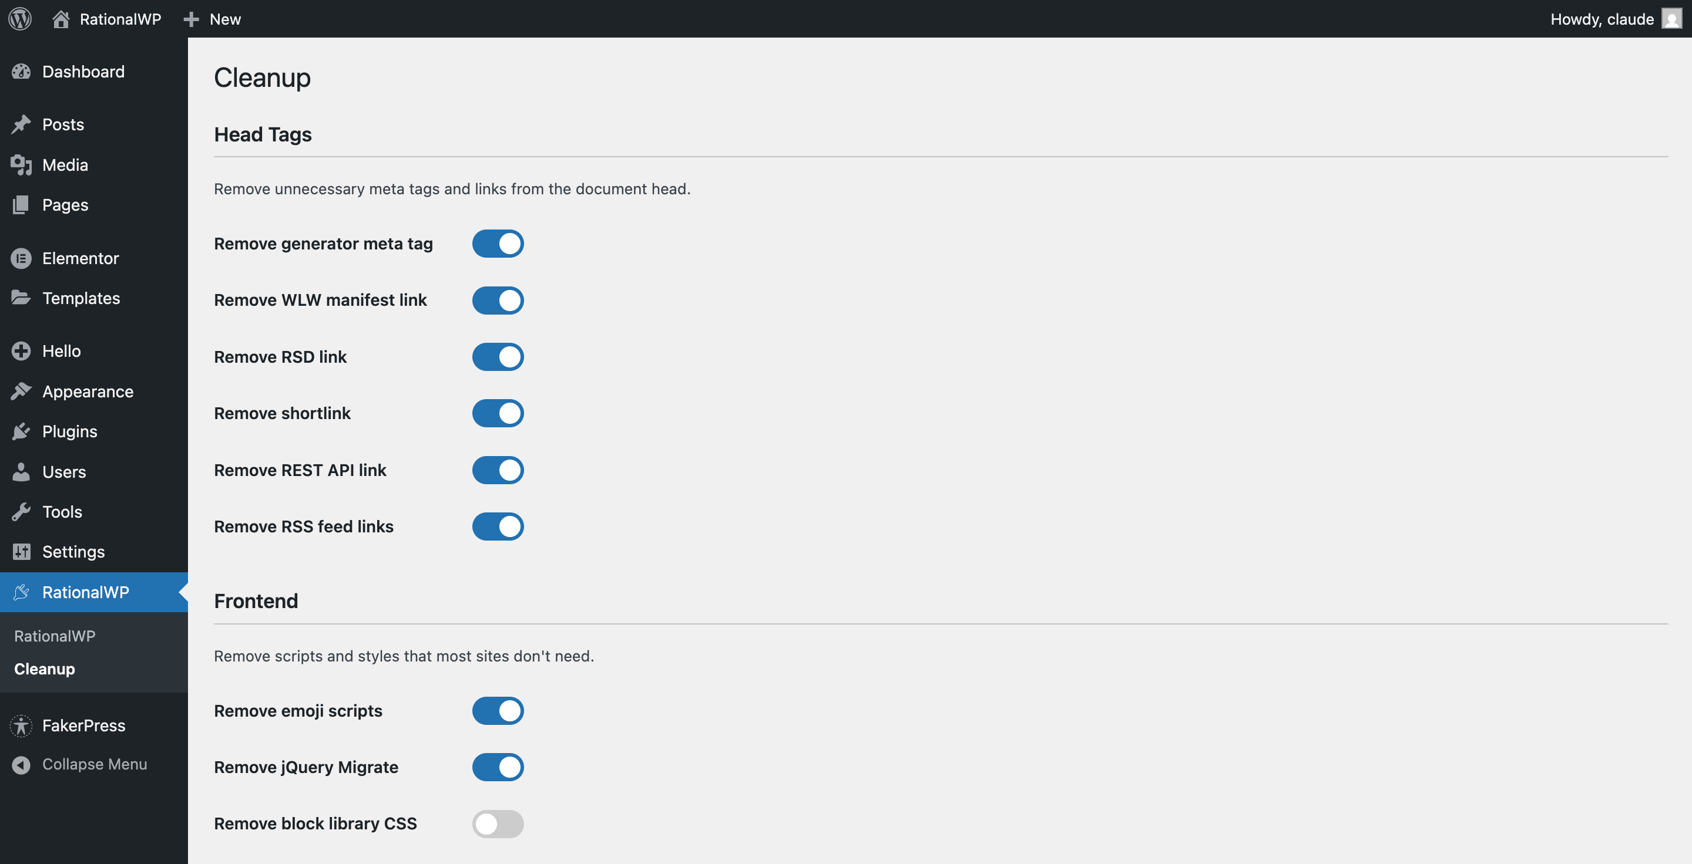Enable Remove block library CSS

pos(497,825)
